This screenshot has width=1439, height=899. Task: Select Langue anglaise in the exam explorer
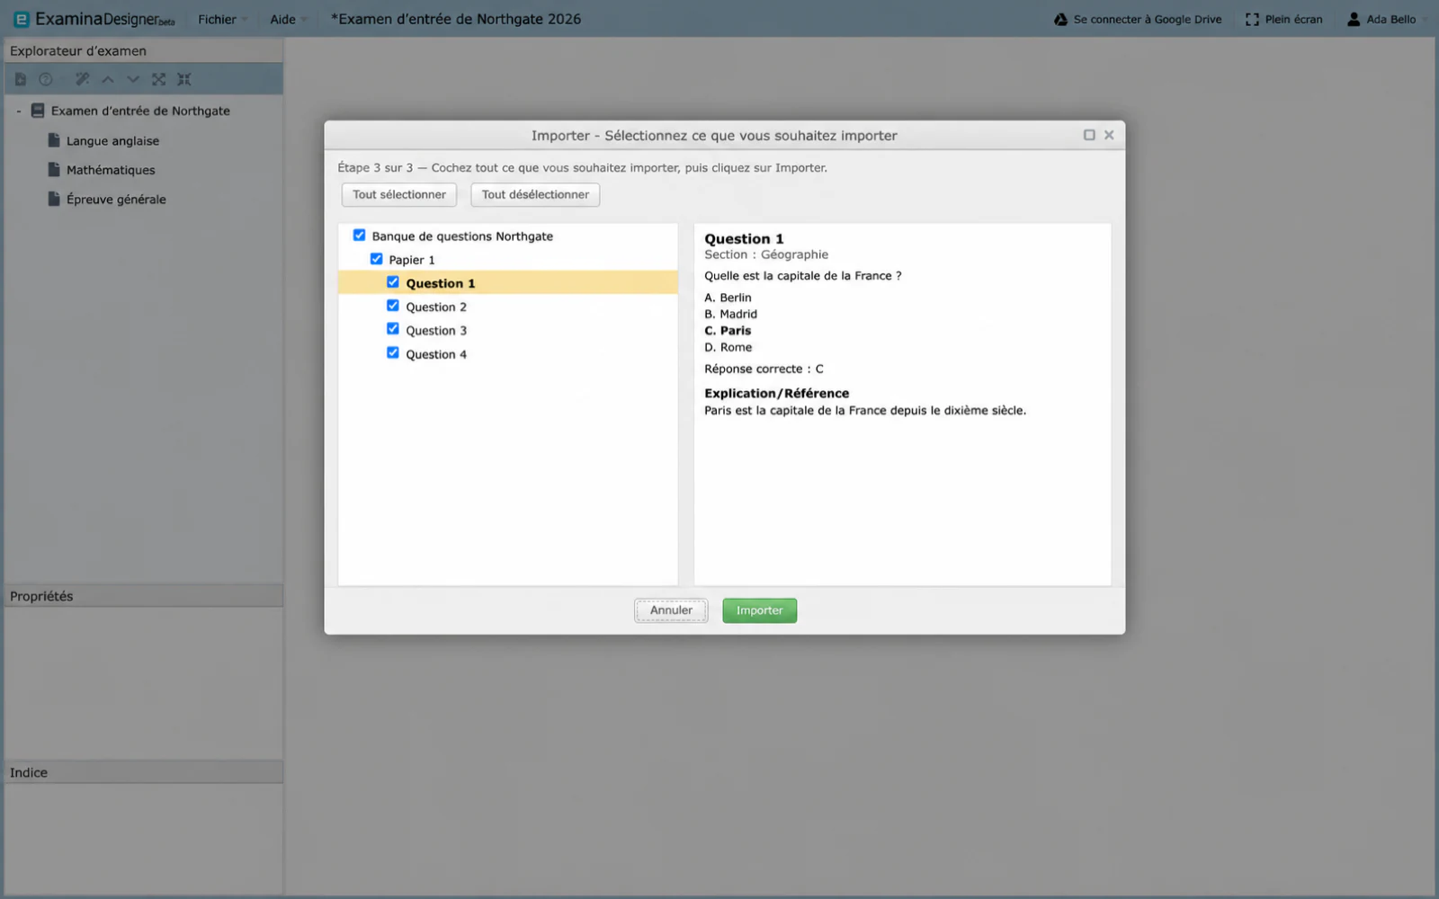tap(112, 141)
